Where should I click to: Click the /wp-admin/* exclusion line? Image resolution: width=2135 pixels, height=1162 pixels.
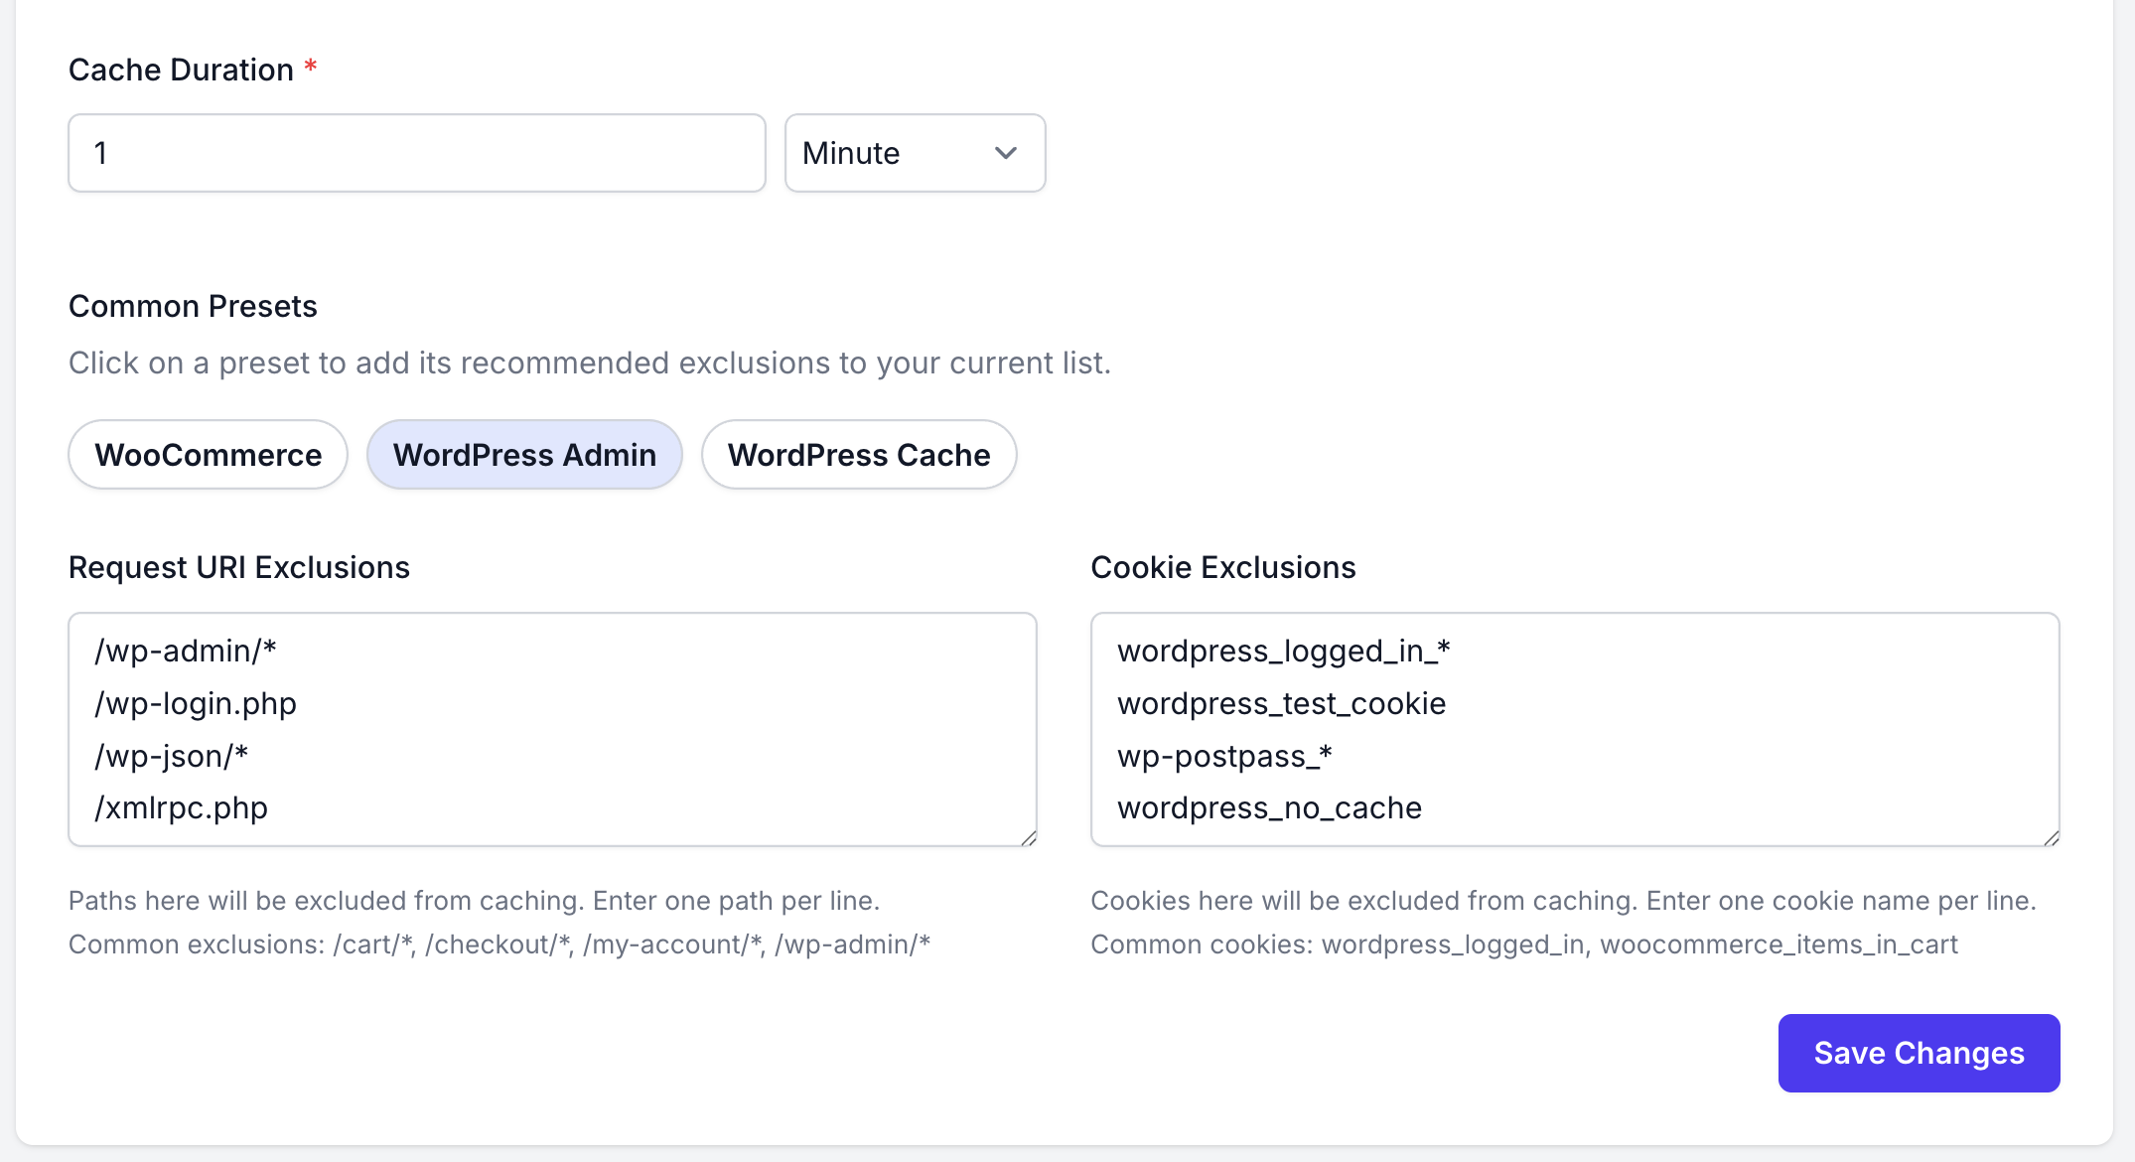(186, 651)
